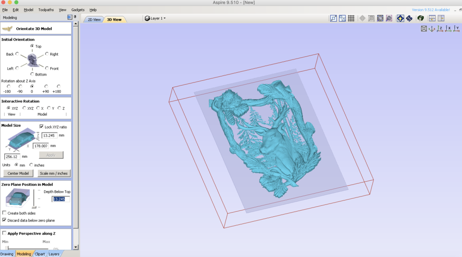
Task: Open the Layer 1 dropdown
Action: point(155,18)
